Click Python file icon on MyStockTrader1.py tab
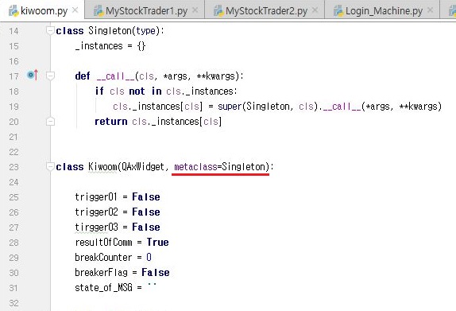The height and width of the screenshot is (311, 456). (99, 11)
